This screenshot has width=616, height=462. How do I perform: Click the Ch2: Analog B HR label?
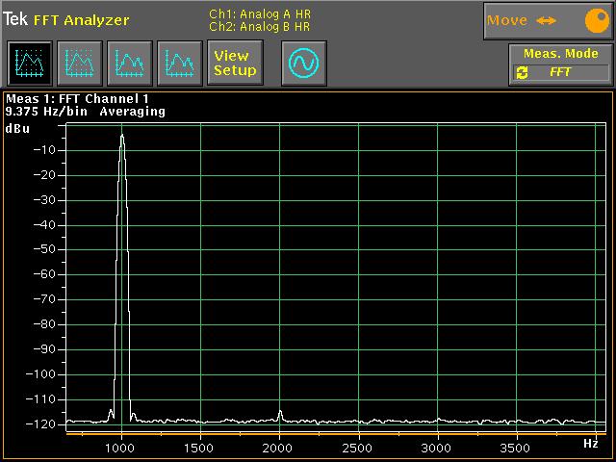pos(260,26)
